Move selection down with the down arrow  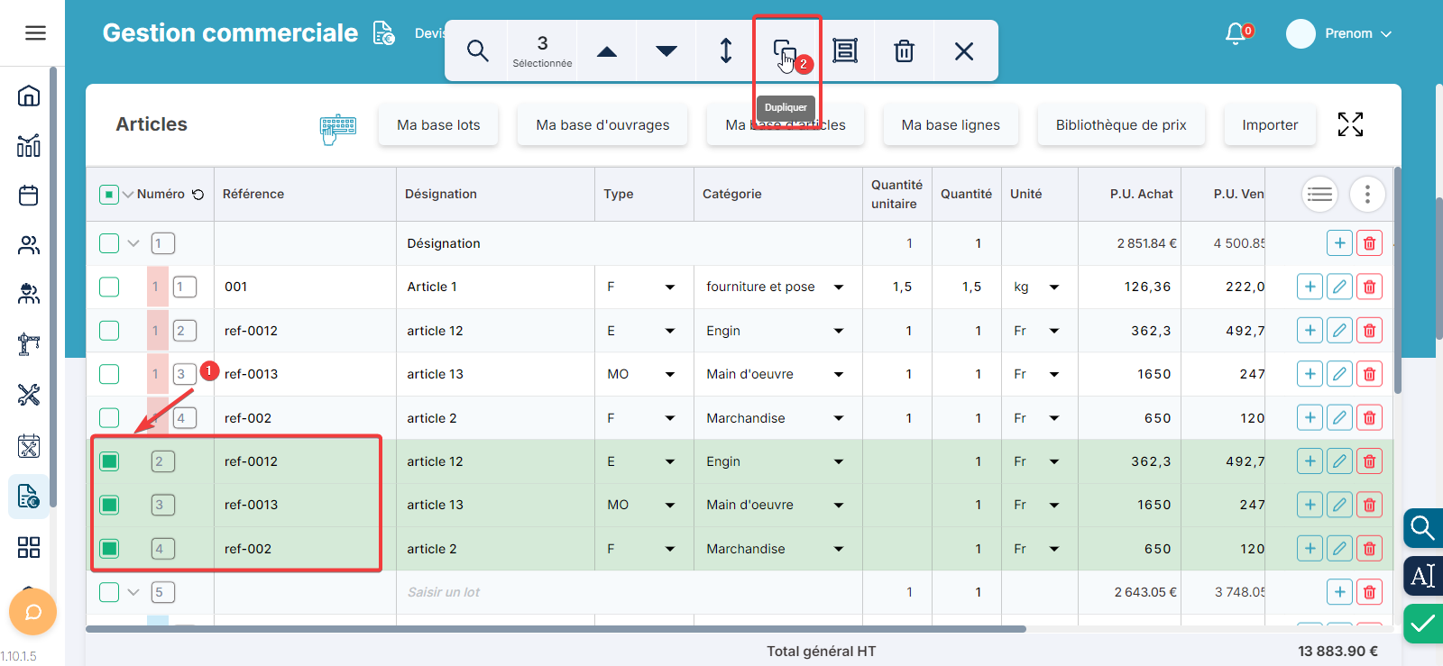[666, 51]
